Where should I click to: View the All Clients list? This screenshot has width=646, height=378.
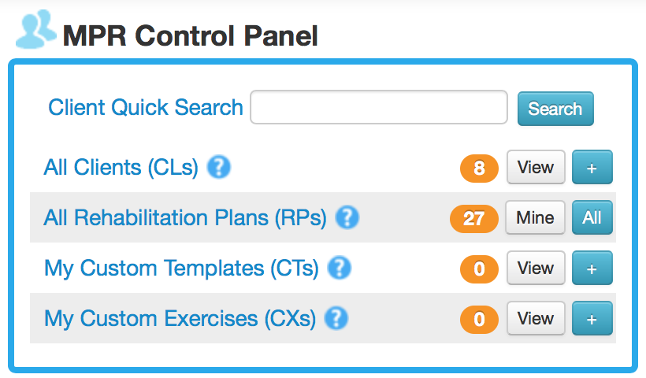click(536, 167)
